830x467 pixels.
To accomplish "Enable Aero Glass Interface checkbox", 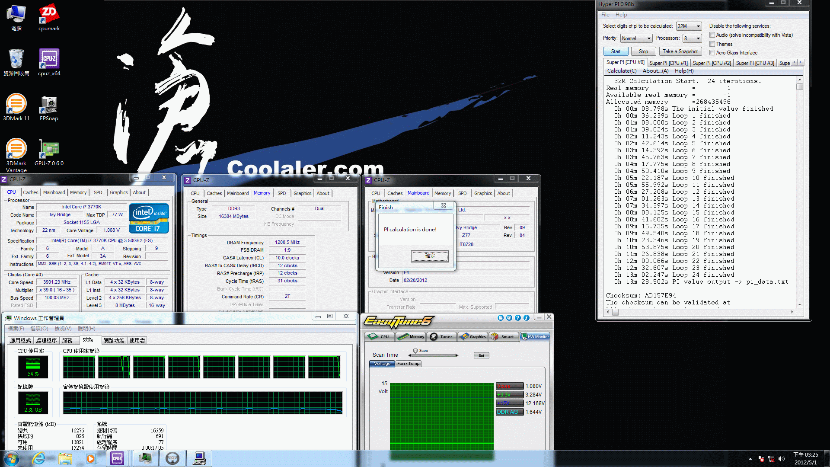I will [712, 52].
